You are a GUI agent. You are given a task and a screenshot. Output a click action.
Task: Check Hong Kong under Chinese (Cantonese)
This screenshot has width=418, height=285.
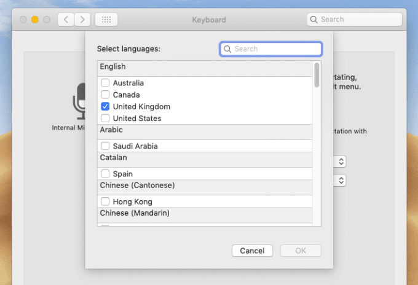105,201
